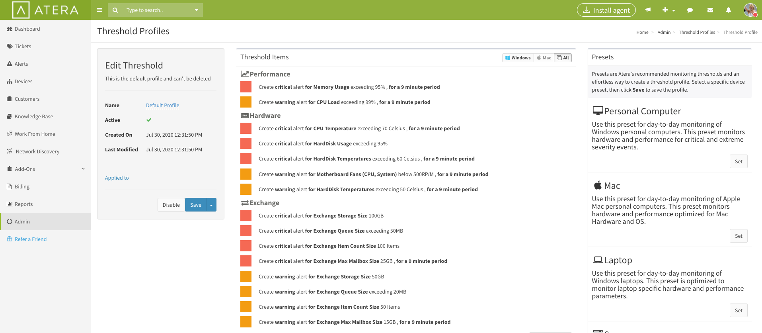Open the plus quick-add menu
This screenshot has height=333, width=762.
point(668,10)
